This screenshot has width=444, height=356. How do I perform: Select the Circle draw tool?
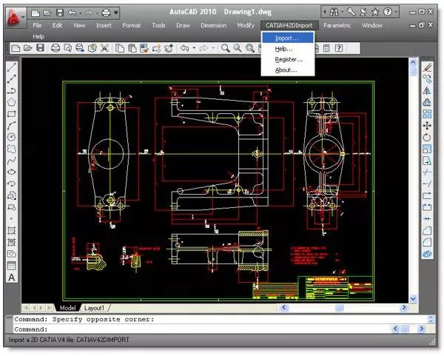12,137
